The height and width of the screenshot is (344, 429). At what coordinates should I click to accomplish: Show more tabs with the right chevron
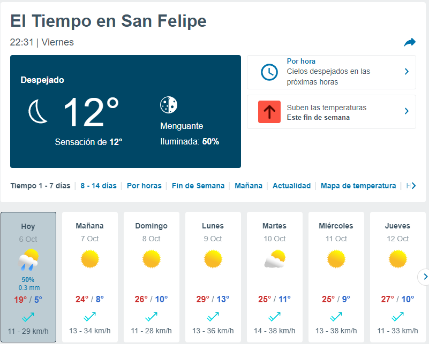(413, 186)
